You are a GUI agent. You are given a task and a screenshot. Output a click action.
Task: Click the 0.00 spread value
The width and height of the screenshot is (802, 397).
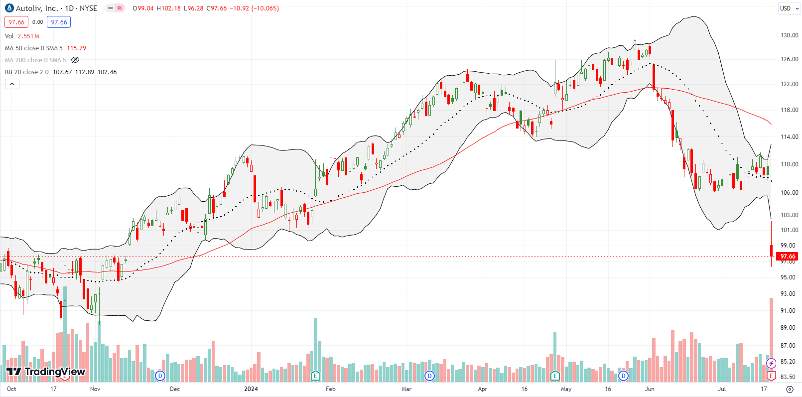tap(38, 22)
